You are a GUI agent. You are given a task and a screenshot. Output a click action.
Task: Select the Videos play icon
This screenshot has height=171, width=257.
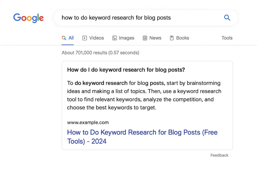click(85, 38)
